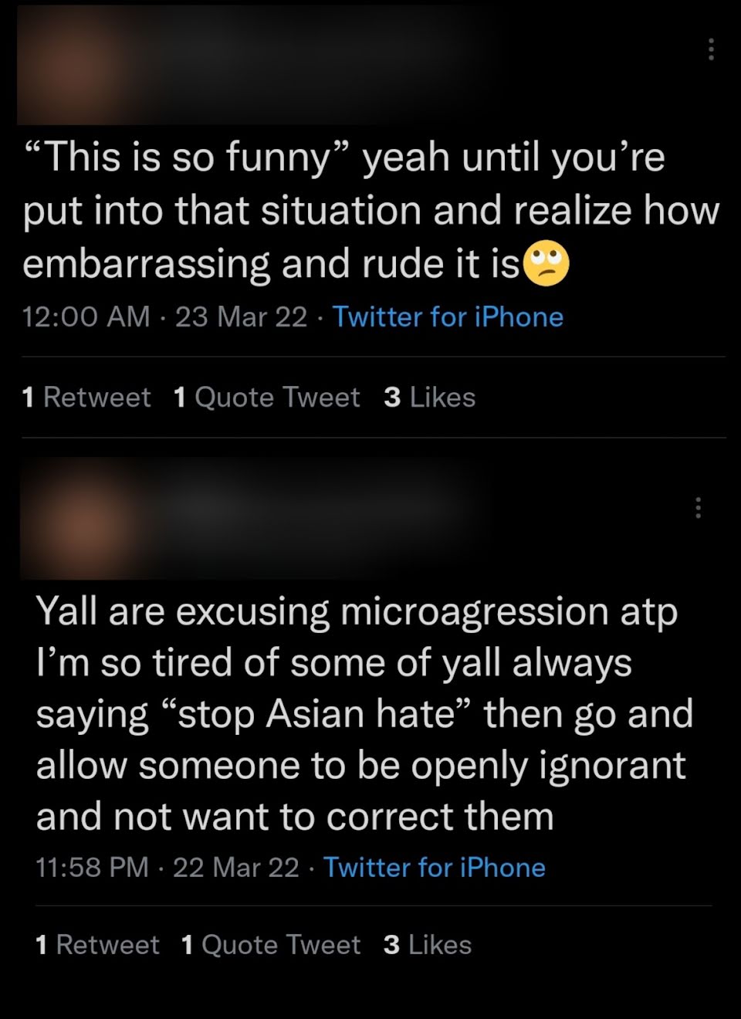Open the tweet starting "This is so funny"
The image size is (741, 1019).
[371, 210]
